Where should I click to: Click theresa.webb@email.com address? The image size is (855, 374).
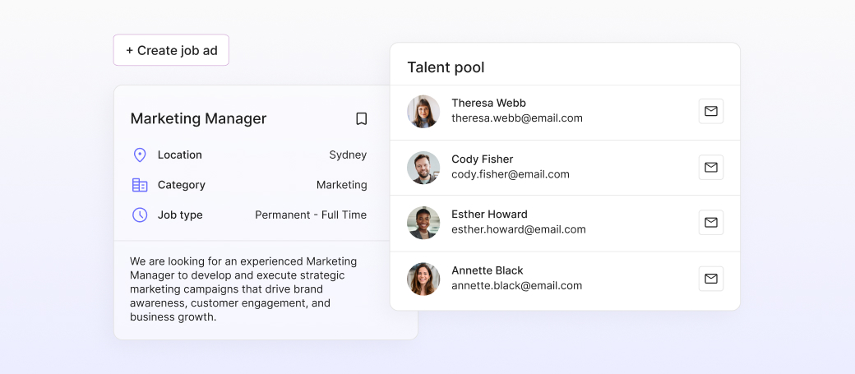point(517,118)
